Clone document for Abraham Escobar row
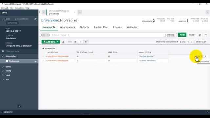 click(202, 56)
